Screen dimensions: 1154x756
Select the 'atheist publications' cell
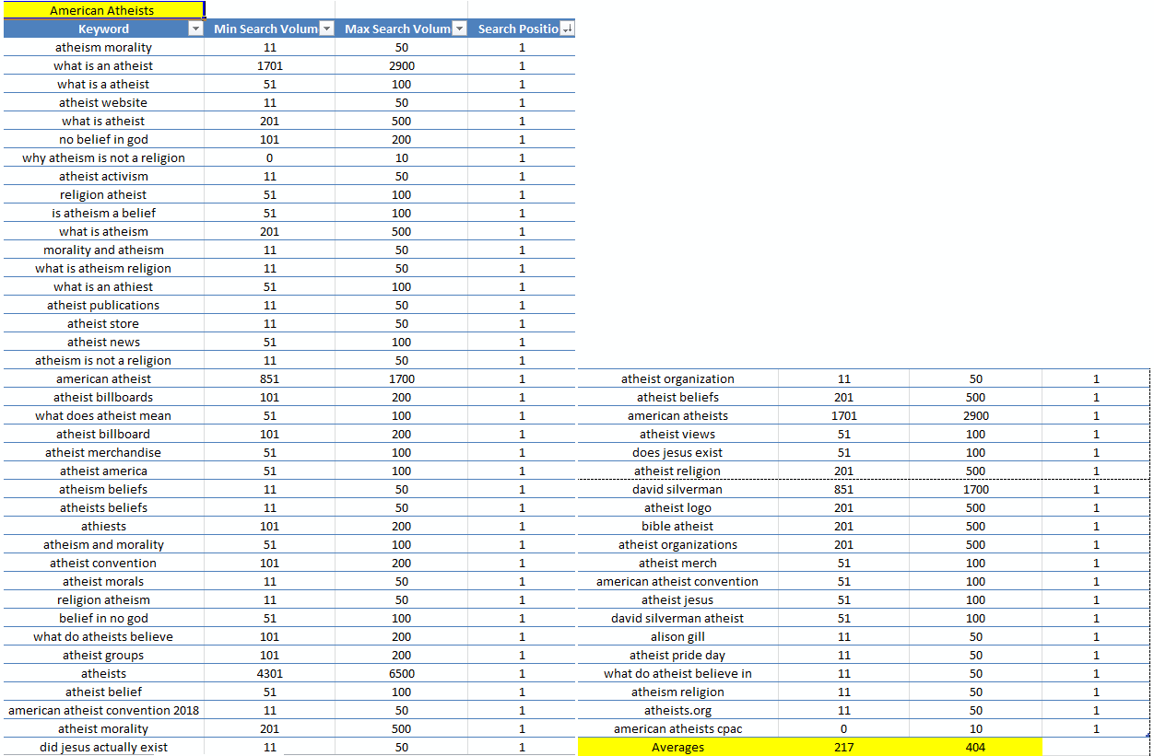[103, 305]
